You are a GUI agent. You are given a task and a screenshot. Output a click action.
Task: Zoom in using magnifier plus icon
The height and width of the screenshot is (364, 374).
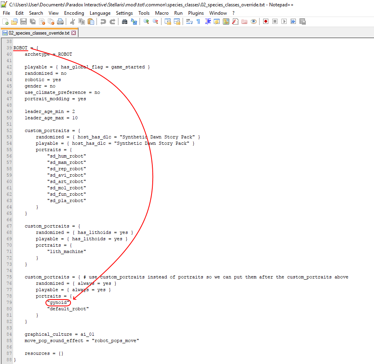point(146,21)
